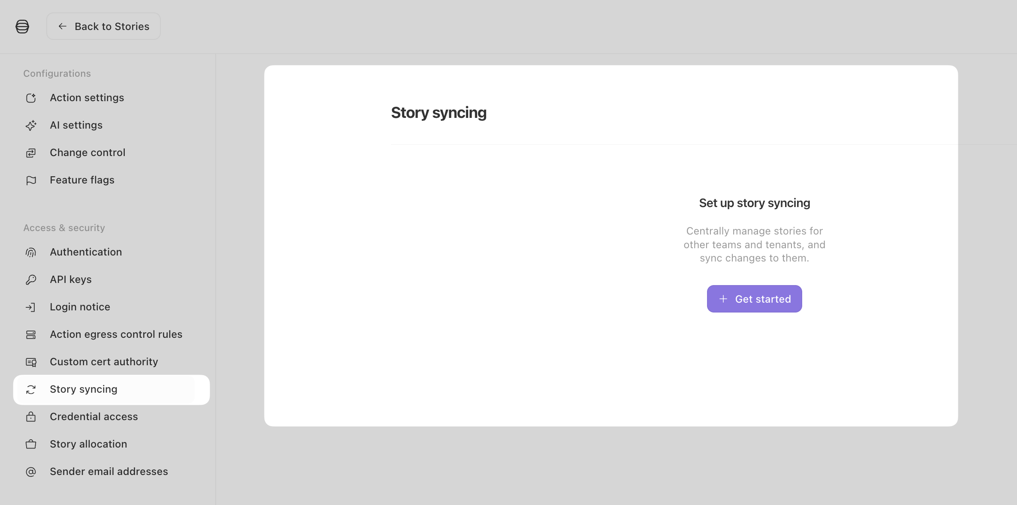Open Action egress control rules
This screenshot has width=1017, height=505.
point(111,334)
